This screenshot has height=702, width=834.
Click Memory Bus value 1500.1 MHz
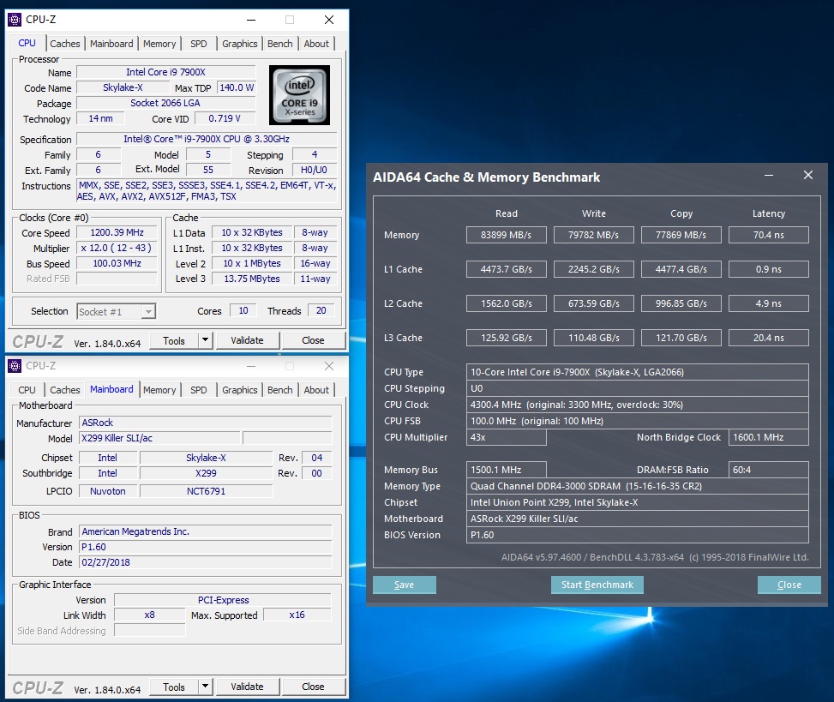click(507, 470)
